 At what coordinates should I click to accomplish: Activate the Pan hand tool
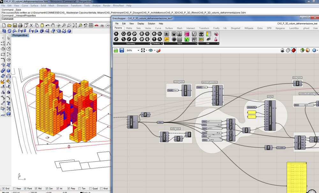pos(53,25)
